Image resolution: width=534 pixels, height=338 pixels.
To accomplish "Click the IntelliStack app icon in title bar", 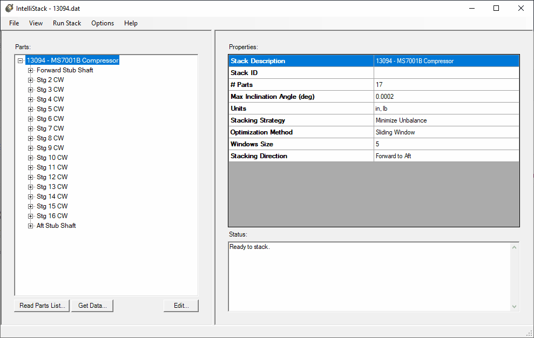I will click(x=9, y=8).
